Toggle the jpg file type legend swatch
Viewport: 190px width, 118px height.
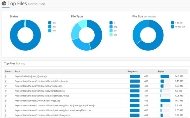coord(111,34)
